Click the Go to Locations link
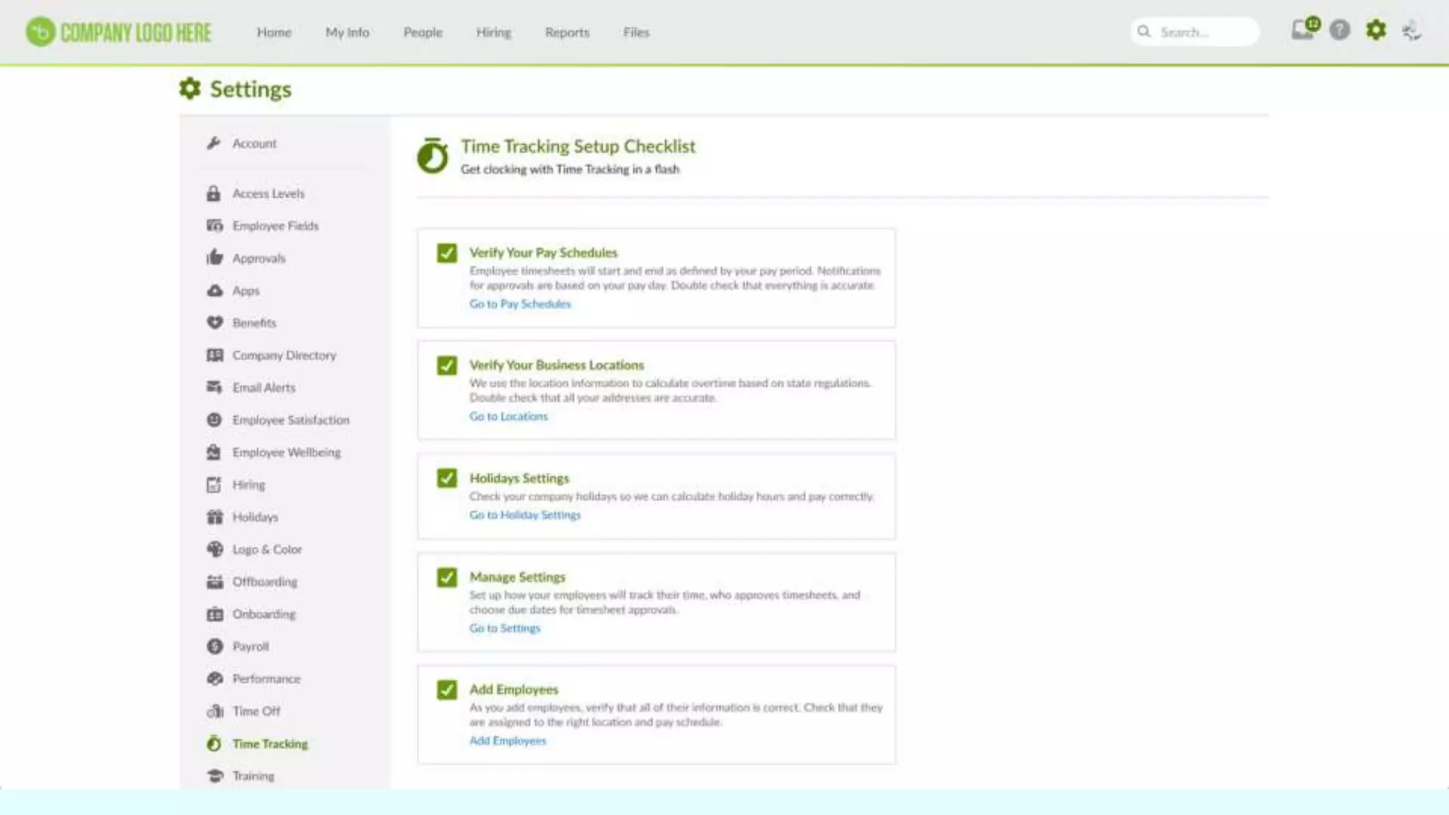The image size is (1449, 815). [x=509, y=417]
